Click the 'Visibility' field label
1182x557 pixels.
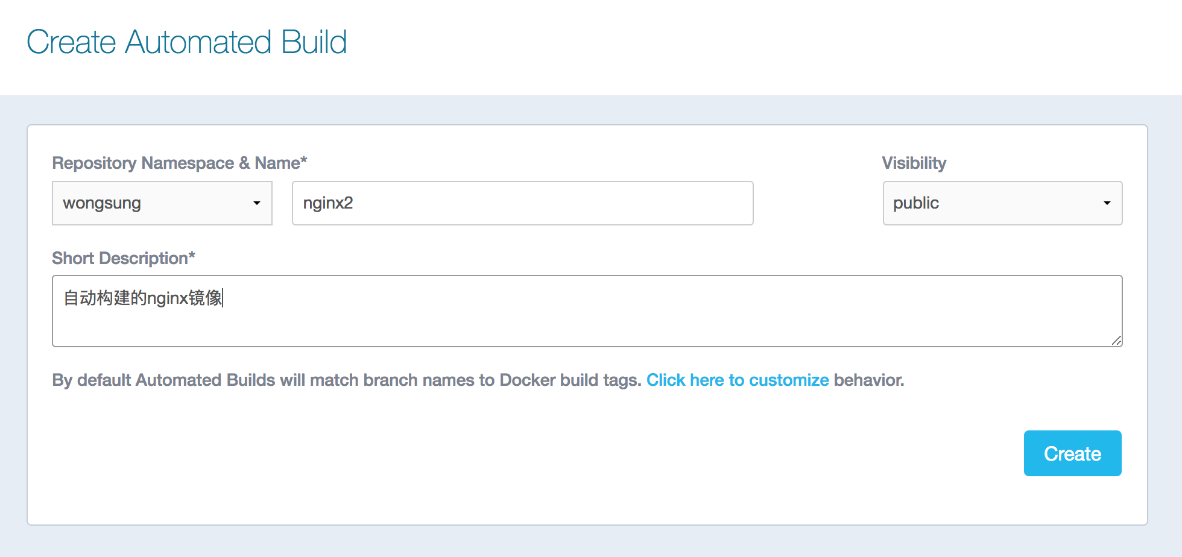tap(914, 163)
